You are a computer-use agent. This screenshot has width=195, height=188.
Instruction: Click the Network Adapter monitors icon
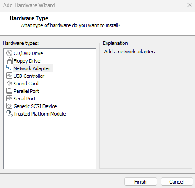click(x=9, y=68)
